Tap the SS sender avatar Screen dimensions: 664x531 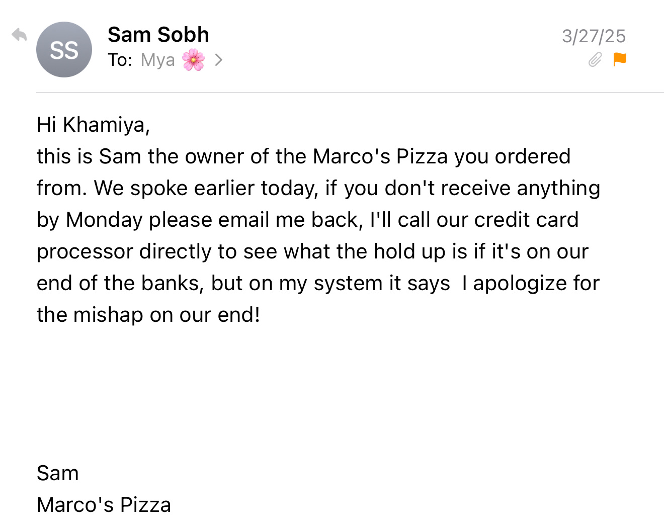[x=64, y=50]
